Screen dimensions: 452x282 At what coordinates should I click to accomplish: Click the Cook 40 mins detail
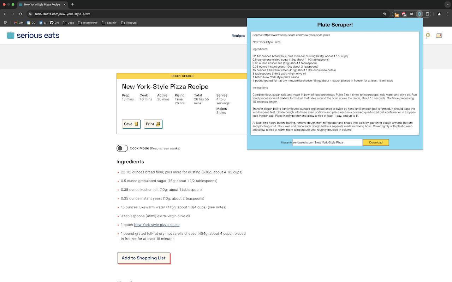(x=146, y=97)
